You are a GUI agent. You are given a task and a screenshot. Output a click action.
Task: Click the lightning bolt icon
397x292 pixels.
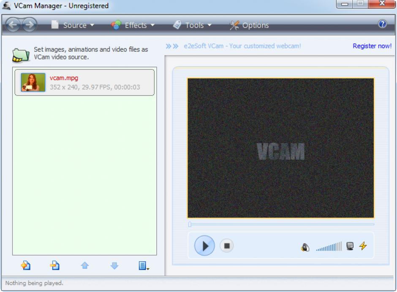tap(363, 246)
